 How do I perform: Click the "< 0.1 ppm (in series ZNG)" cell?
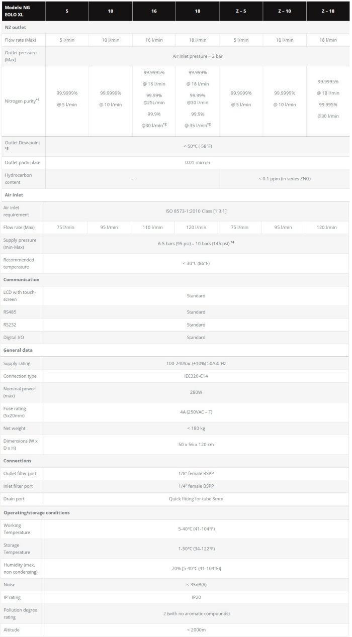coord(284,178)
